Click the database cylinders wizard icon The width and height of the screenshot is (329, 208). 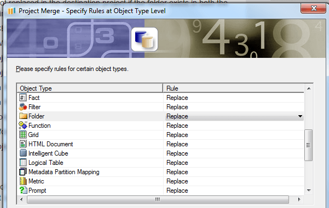(145, 39)
